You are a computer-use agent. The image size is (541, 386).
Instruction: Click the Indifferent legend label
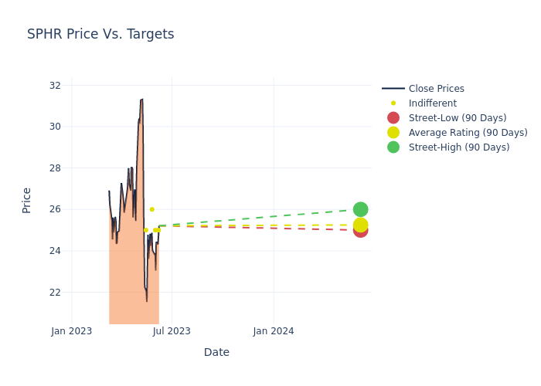coord(432,103)
